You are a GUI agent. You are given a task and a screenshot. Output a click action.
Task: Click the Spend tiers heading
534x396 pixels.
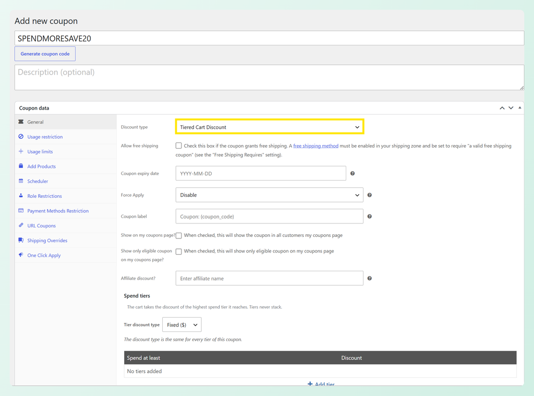137,296
